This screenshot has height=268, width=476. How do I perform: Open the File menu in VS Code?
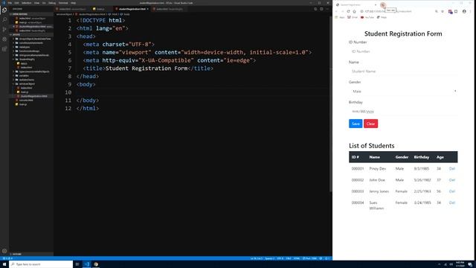[x=10, y=3]
